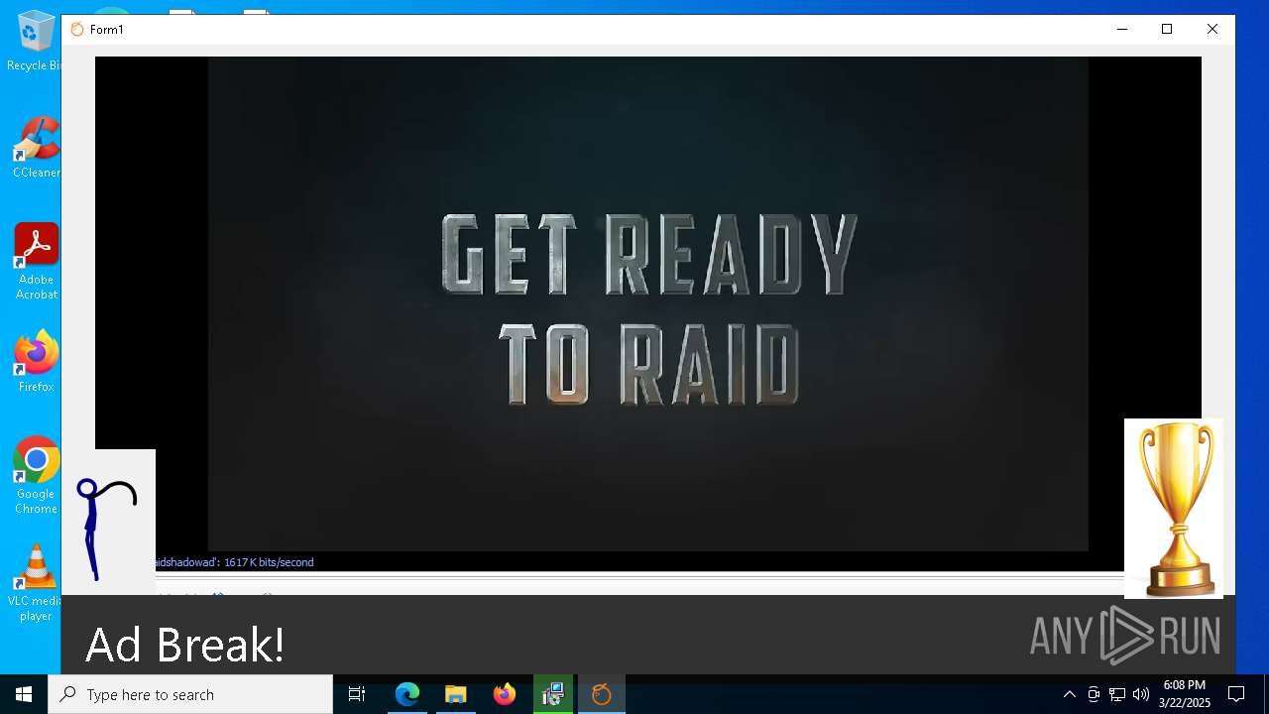
Task: Open the Windows Start menu
Action: (24, 694)
